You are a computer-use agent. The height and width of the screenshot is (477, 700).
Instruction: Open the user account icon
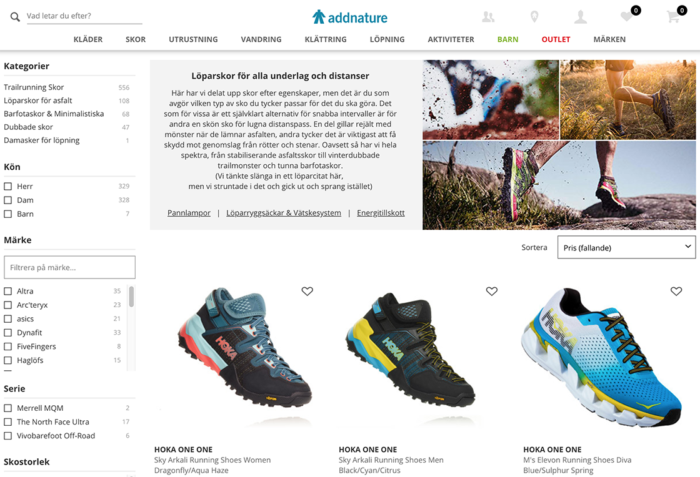pos(581,17)
